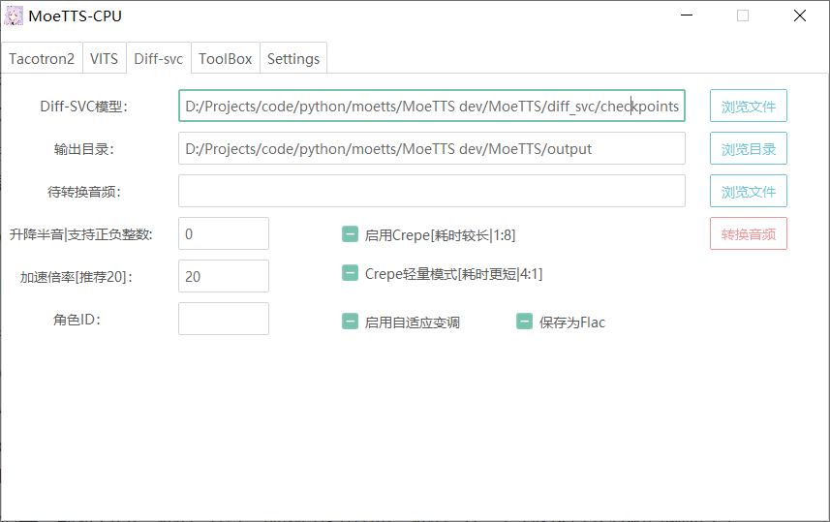Click the 加速倍率 field showing 20
830x522 pixels.
tap(224, 276)
